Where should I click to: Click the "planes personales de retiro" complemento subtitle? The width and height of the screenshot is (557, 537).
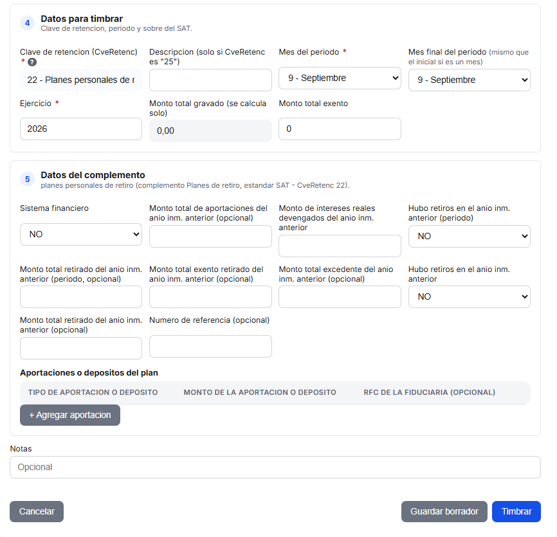[195, 185]
